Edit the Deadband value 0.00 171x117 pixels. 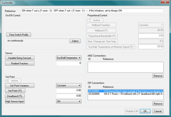click(69, 96)
